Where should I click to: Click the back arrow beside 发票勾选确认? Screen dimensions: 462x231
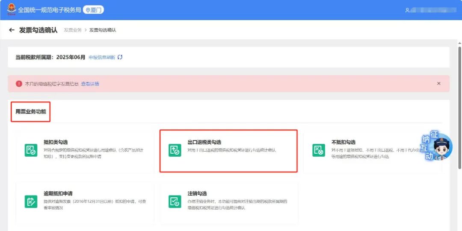click(12, 30)
